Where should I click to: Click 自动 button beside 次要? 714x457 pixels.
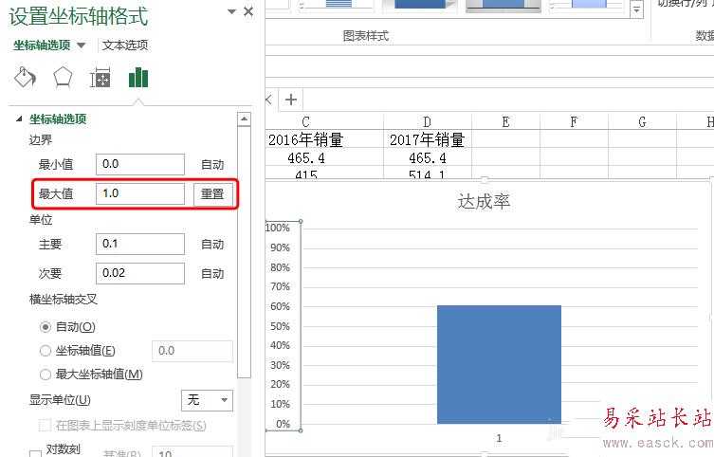coord(212,274)
